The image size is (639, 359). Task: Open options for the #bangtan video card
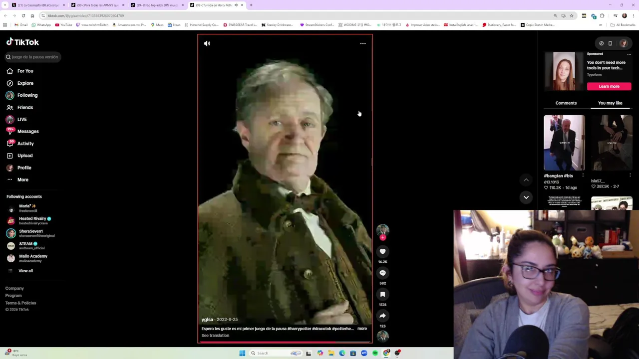583,176
